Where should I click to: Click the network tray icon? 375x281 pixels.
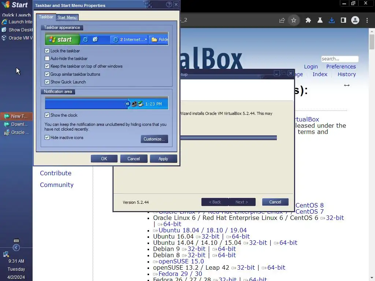pyautogui.click(x=6, y=255)
